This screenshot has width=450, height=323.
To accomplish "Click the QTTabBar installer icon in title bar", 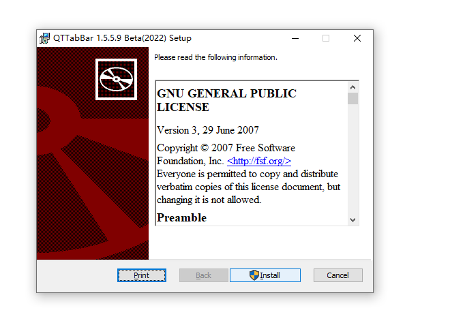I will (x=44, y=38).
